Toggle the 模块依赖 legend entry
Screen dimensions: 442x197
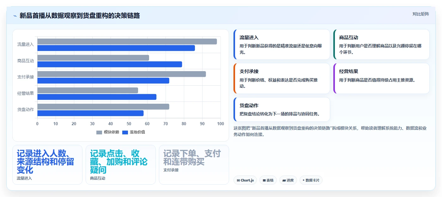tap(108, 132)
